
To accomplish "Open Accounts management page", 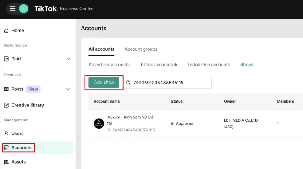I will [x=21, y=148].
